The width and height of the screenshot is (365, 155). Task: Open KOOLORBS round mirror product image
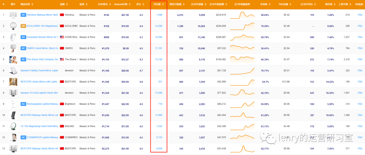point(13,26)
